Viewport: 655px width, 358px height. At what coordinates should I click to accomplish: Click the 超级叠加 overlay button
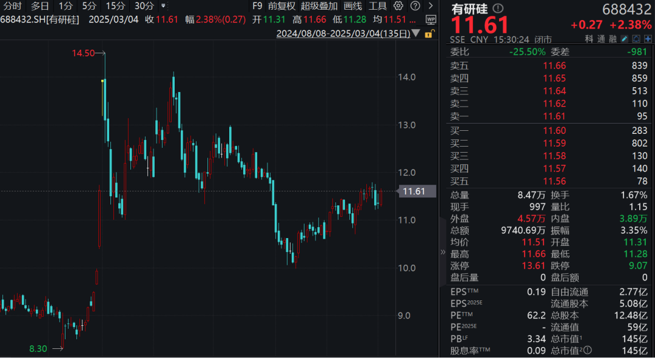pyautogui.click(x=319, y=6)
